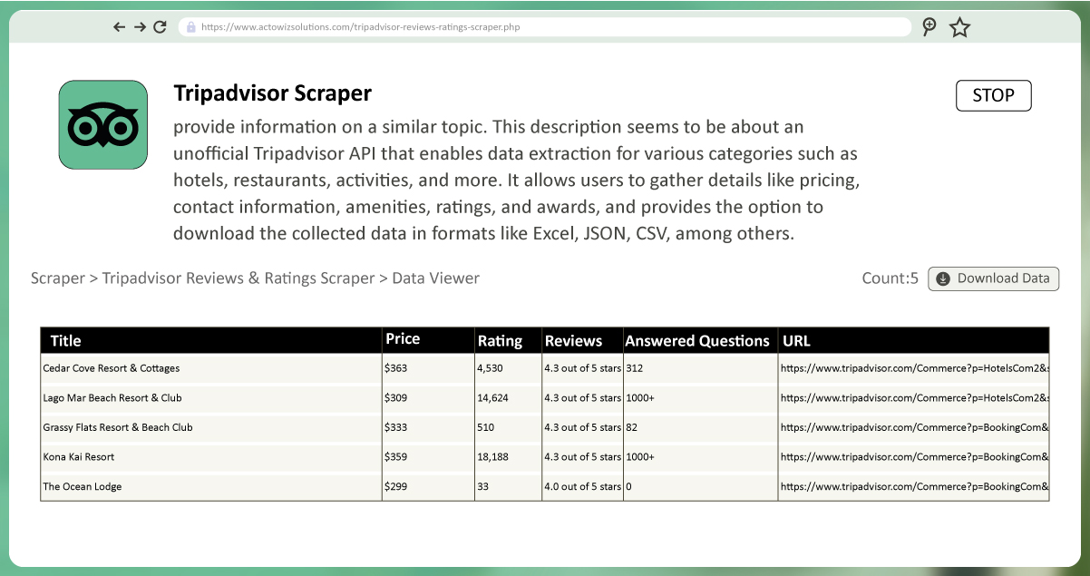Click the browser back arrow

click(x=120, y=27)
